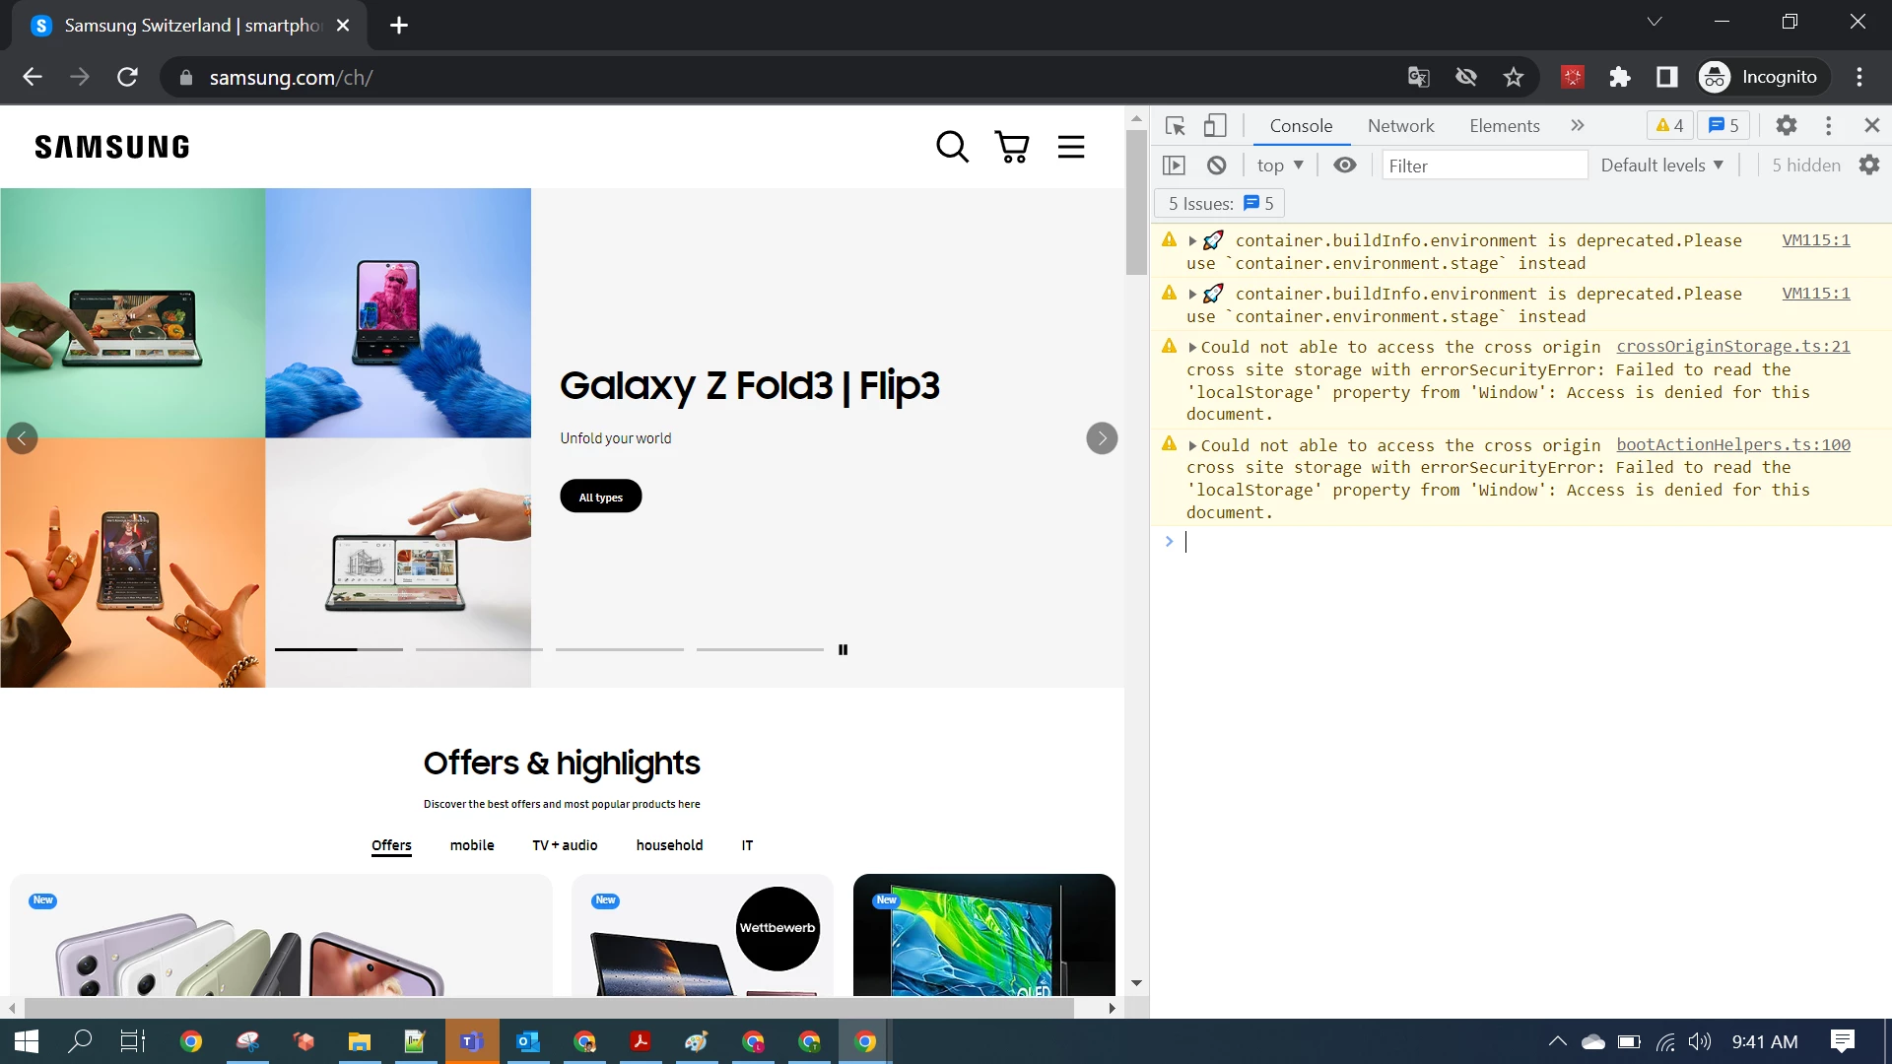
Task: Show the console sidebar panel
Action: click(x=1174, y=166)
